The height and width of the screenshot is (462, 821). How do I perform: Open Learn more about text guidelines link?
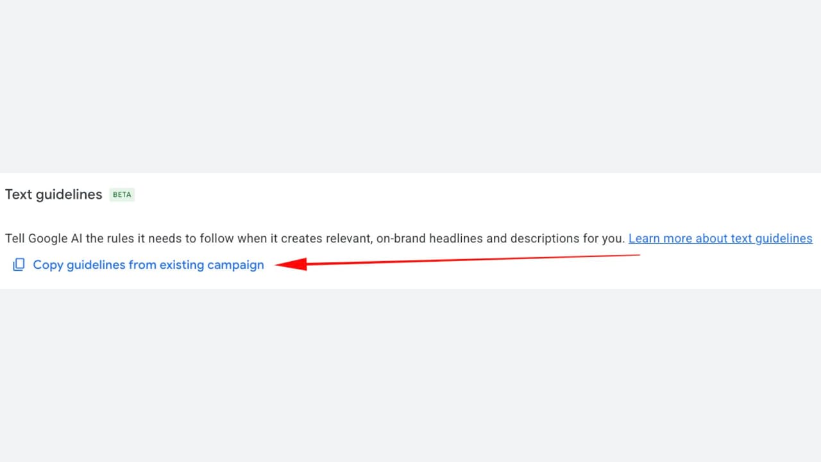click(x=720, y=239)
